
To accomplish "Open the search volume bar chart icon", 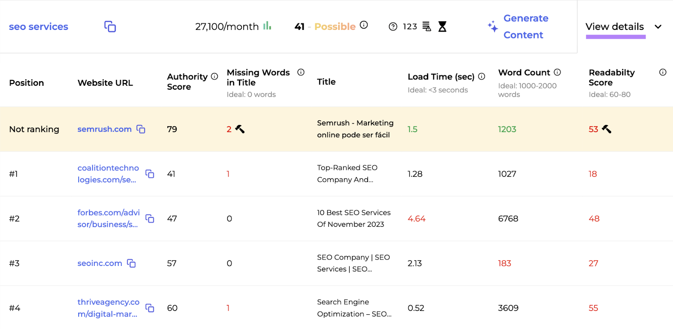I will (x=268, y=26).
